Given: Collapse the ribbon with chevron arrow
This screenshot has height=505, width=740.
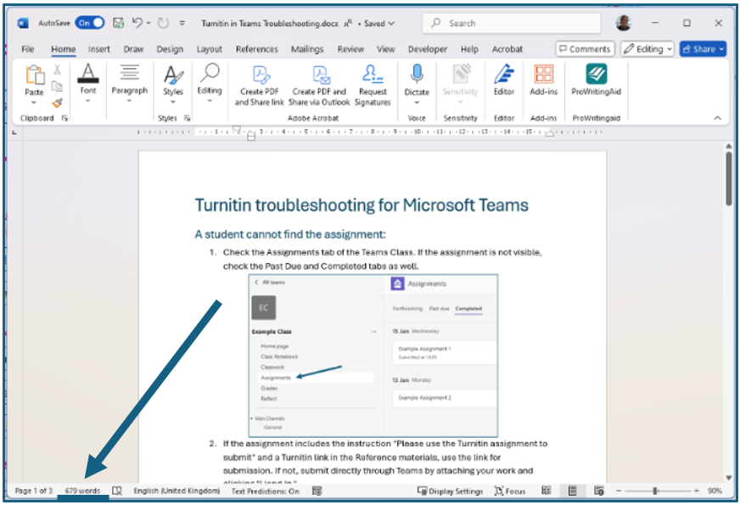Looking at the screenshot, I should 717,118.
